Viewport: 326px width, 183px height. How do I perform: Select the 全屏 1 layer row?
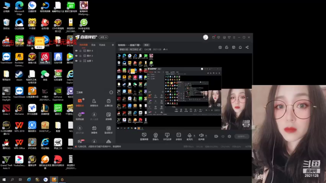pyautogui.click(x=95, y=61)
